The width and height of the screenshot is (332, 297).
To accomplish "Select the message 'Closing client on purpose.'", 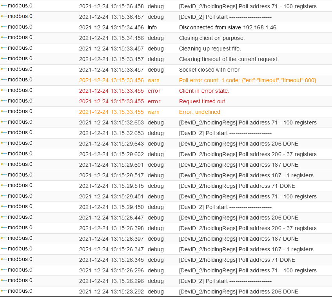I will click(x=212, y=38).
